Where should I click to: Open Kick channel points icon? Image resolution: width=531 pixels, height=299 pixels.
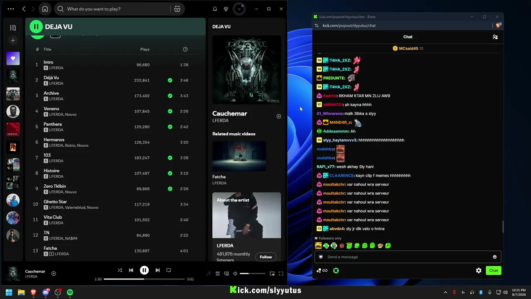(322, 270)
